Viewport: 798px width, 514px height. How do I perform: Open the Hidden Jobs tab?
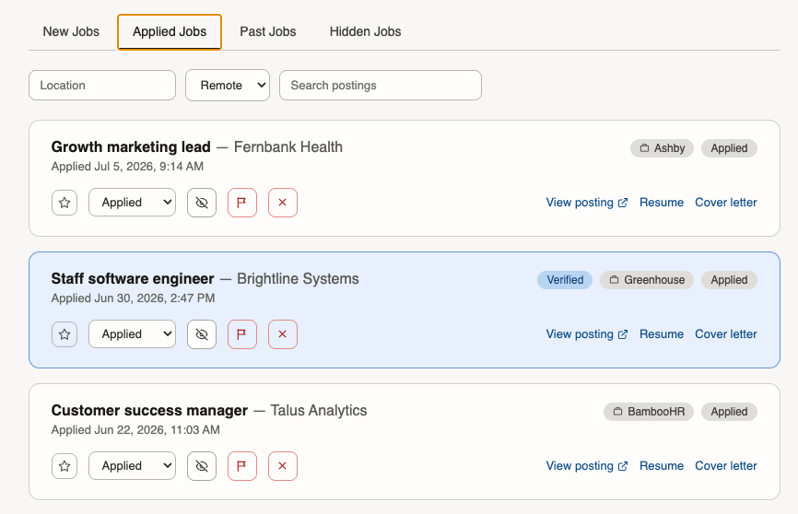click(366, 31)
